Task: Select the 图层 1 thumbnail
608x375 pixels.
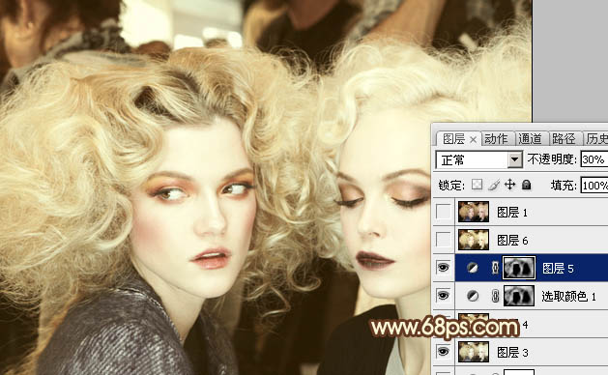Action: pyautogui.click(x=474, y=212)
